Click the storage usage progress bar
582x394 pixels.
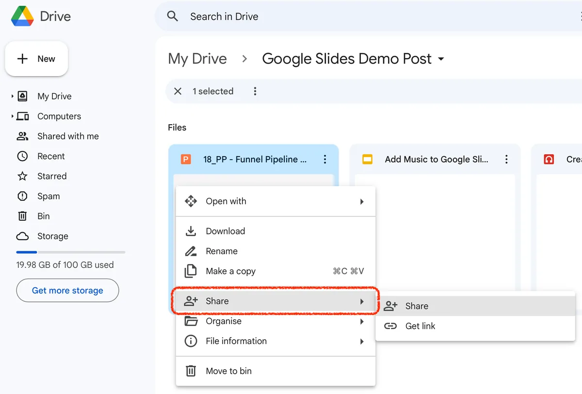[71, 252]
